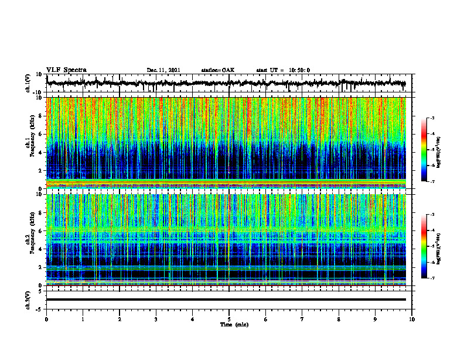Viewport: 464px width, 358px height.
Task: Click the time axis tick label "4"
Action: (x=193, y=319)
